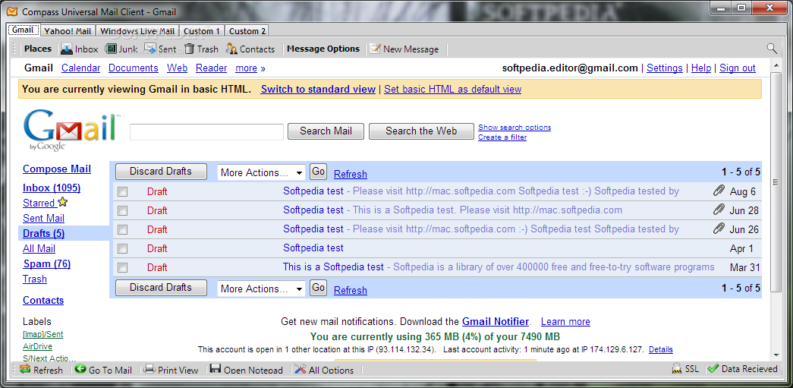Screen dimensions: 793x388
Task: Switch to the Gmail tab
Action: (x=23, y=30)
